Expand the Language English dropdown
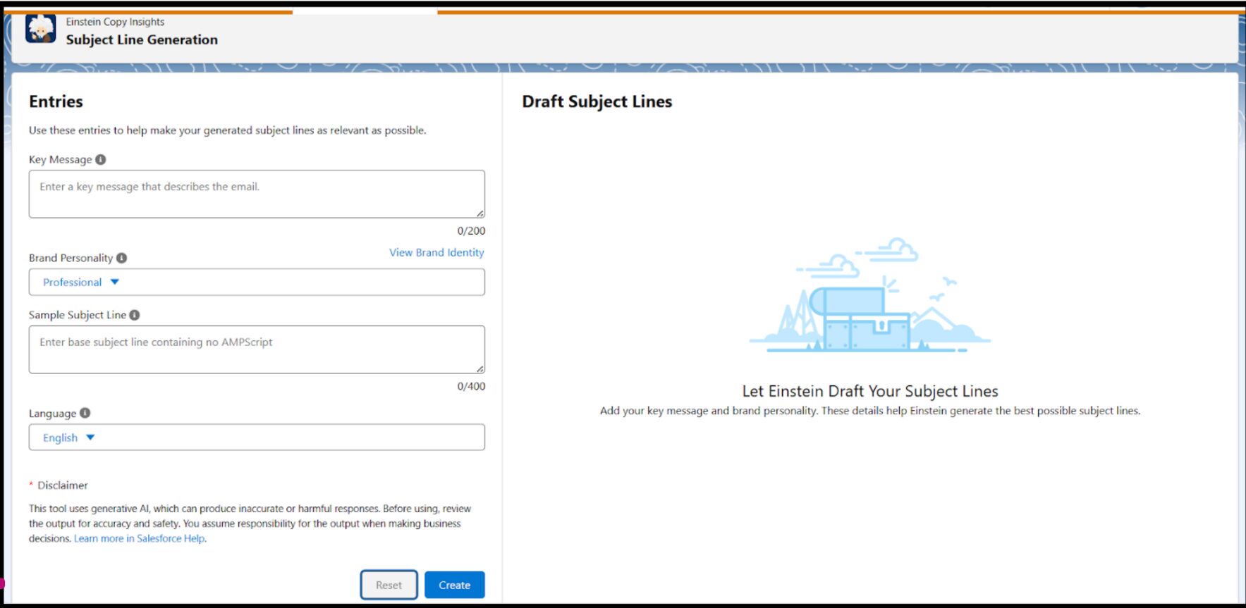This screenshot has width=1246, height=608. click(x=257, y=437)
